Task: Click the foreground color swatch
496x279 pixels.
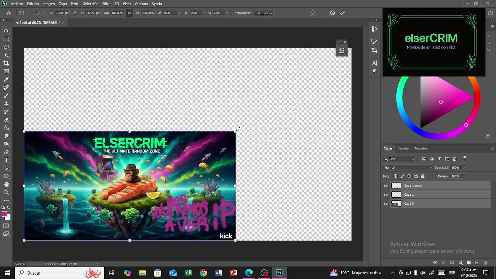Action: coord(4,214)
